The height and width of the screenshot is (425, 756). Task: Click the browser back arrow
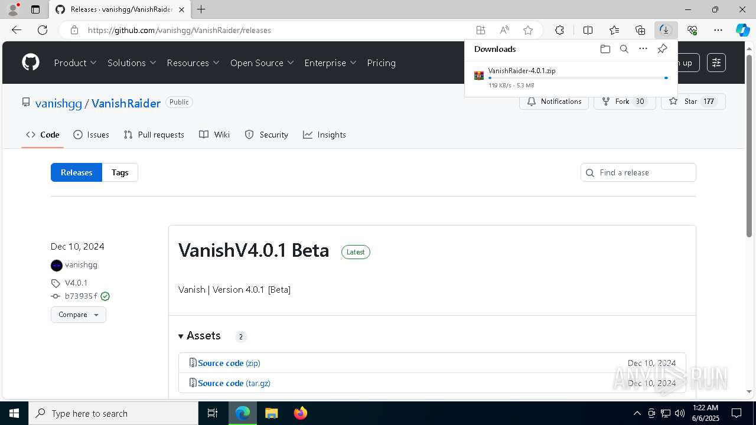click(17, 30)
